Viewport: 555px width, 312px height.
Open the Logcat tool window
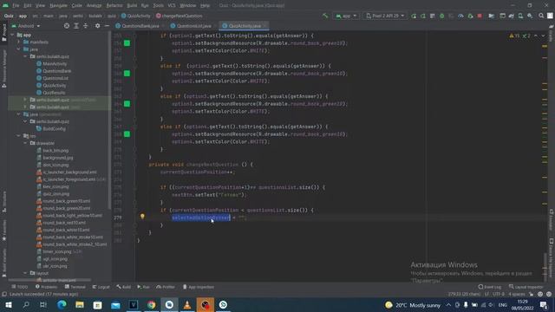[101, 287]
